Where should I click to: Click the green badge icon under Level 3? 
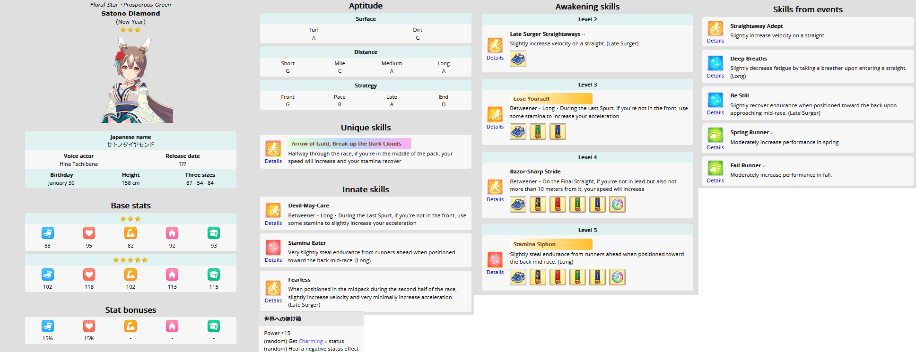pos(538,132)
